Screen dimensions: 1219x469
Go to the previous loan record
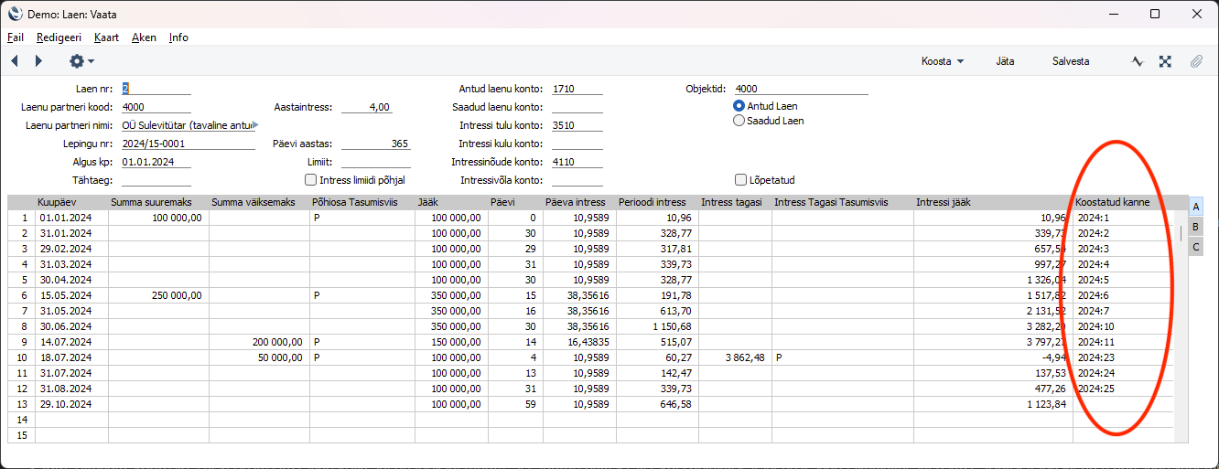(15, 61)
